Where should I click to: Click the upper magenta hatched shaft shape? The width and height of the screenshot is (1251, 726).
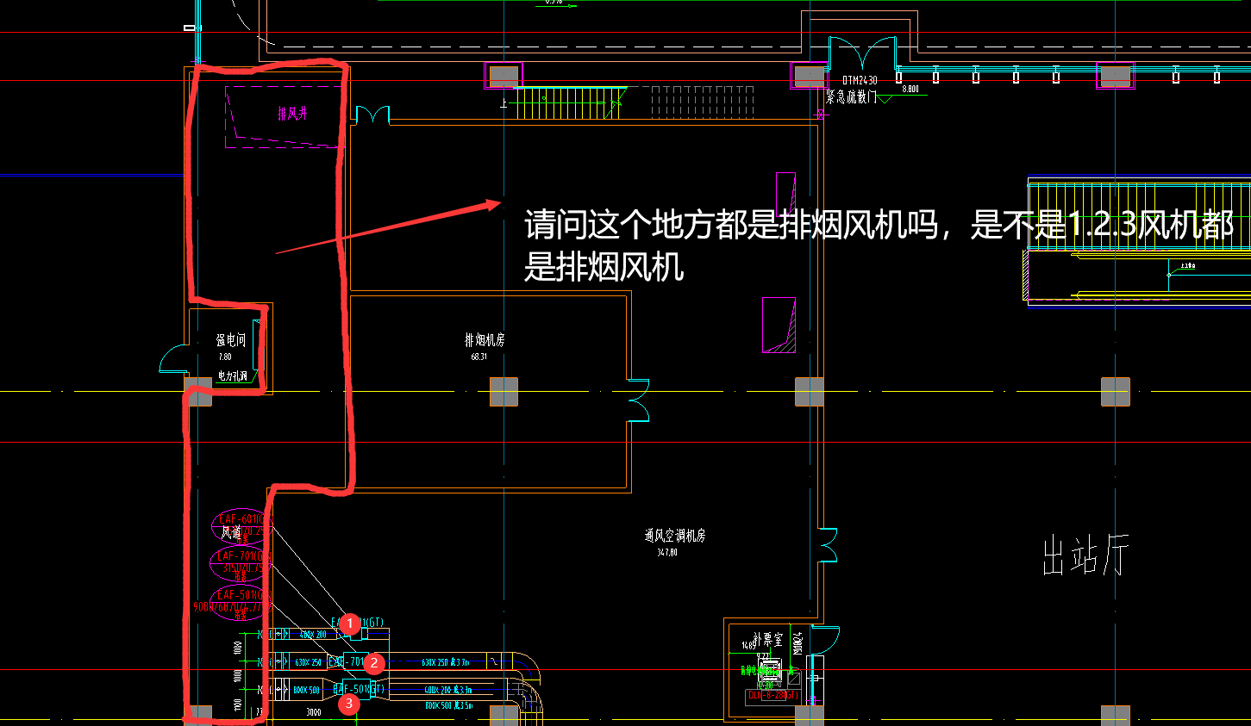pos(785,193)
